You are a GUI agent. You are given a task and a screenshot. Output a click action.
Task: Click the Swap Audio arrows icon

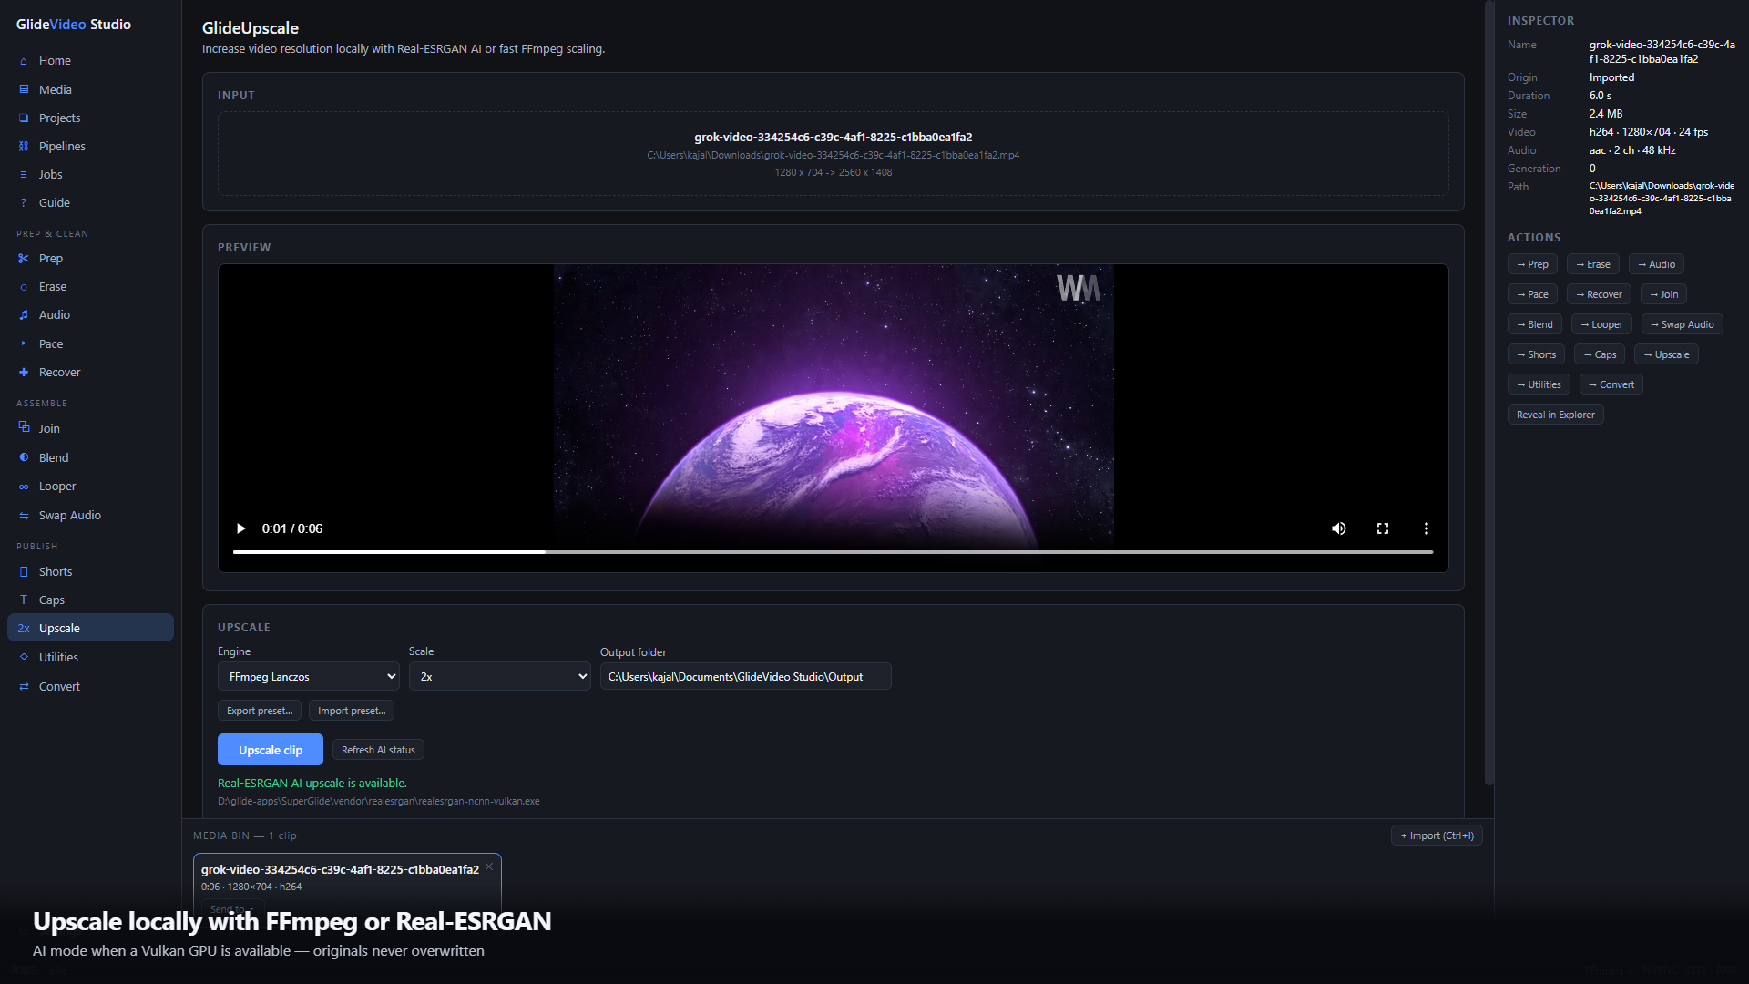(x=24, y=516)
